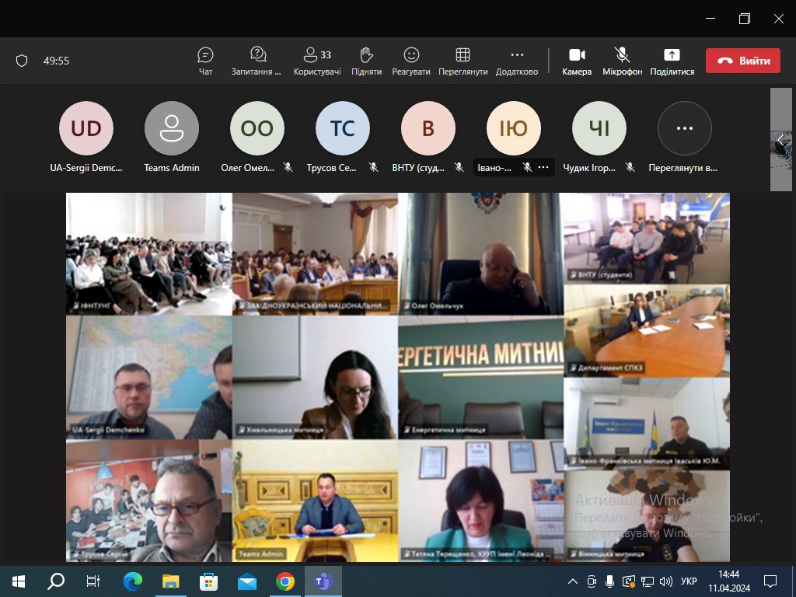The height and width of the screenshot is (597, 796).
Task: Show the Користувачі participants list
Action: (x=317, y=61)
